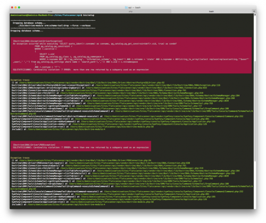Click the window title "api — bash"
The height and width of the screenshot is (223, 266).
pos(134,7)
